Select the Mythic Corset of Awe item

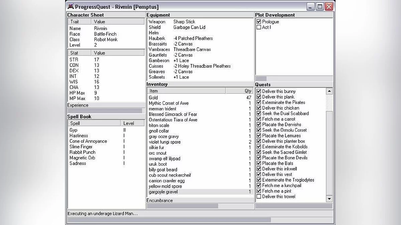pyautogui.click(x=200, y=103)
